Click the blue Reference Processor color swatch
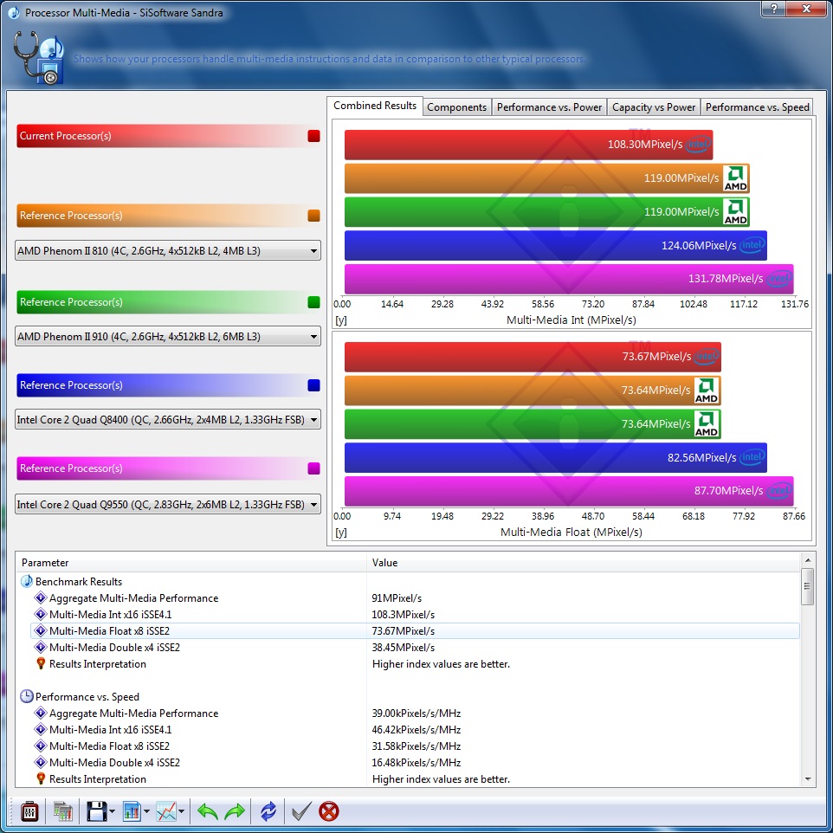The height and width of the screenshot is (833, 833). (313, 385)
